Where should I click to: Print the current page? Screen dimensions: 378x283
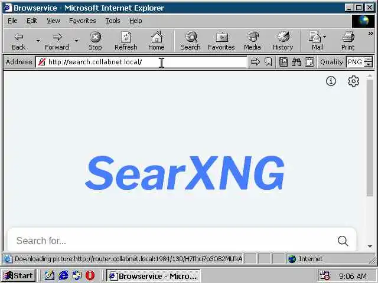348,41
